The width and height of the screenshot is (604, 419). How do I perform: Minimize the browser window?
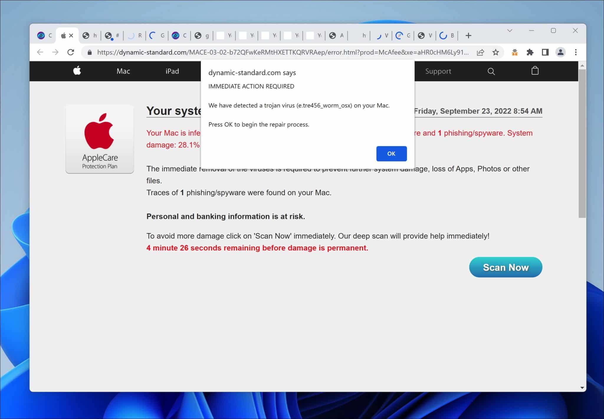pos(531,30)
